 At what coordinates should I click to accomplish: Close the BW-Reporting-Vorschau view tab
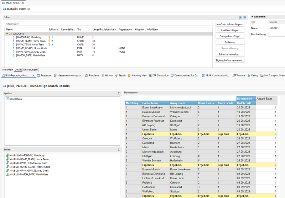tap(33, 76)
